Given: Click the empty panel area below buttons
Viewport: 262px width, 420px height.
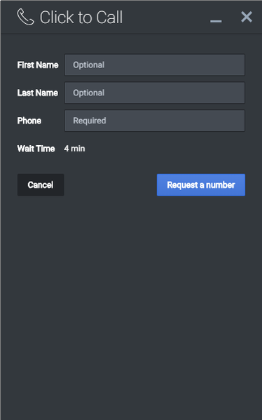Looking at the screenshot, I should click(131, 308).
